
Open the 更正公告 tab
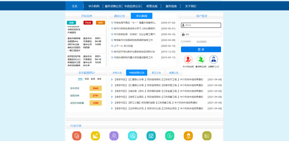156,73
